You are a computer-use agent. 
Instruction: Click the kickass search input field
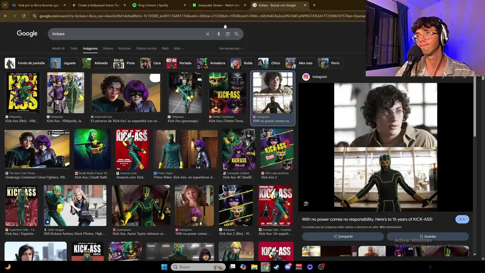click(x=129, y=34)
